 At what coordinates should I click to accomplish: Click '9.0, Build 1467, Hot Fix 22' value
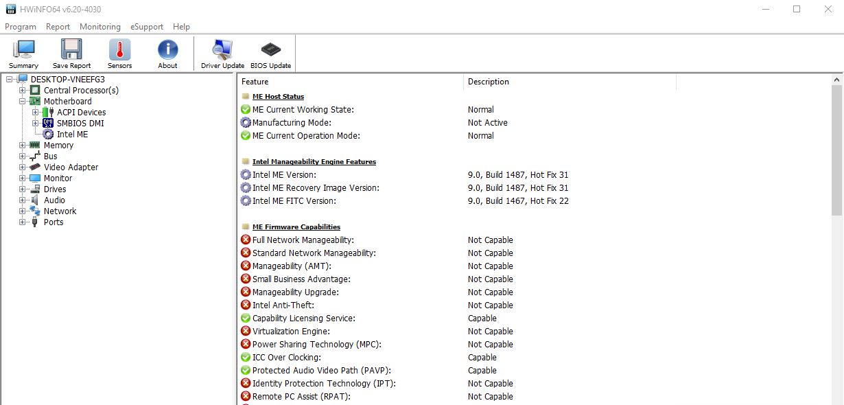pyautogui.click(x=518, y=200)
